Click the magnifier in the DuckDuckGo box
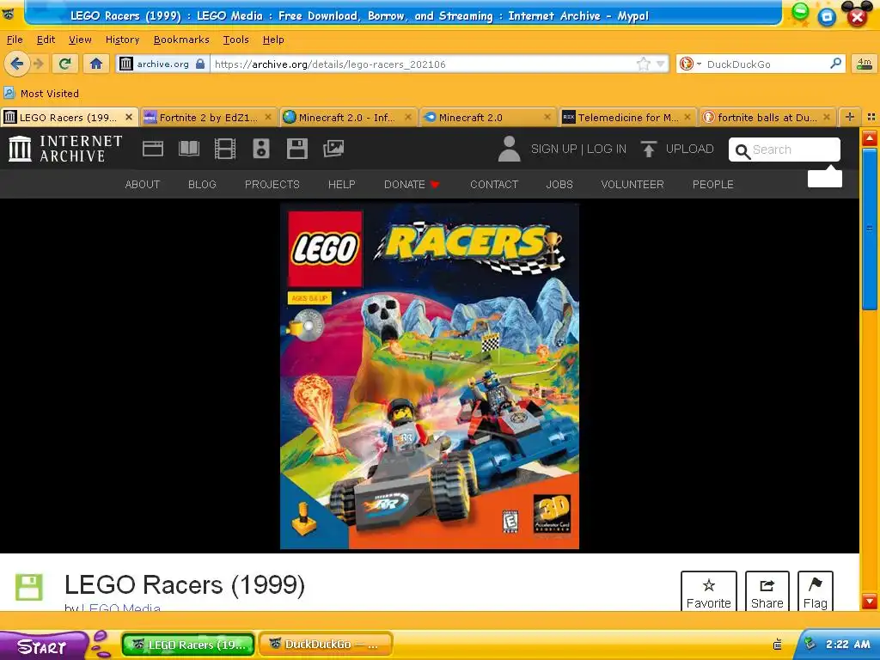The height and width of the screenshot is (660, 880). pyautogui.click(x=835, y=64)
